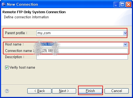Click the Eclipse icon in title bar

4,4
